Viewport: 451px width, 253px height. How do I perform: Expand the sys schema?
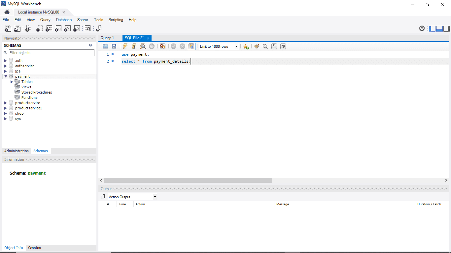point(6,119)
